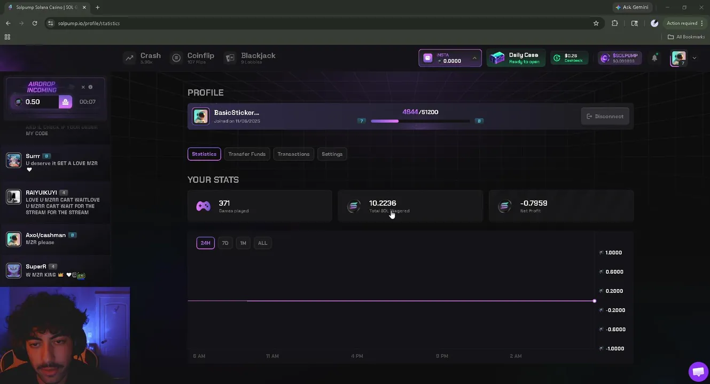Click the Disconnect button
Screen dimensions: 710x384
[x=605, y=116]
